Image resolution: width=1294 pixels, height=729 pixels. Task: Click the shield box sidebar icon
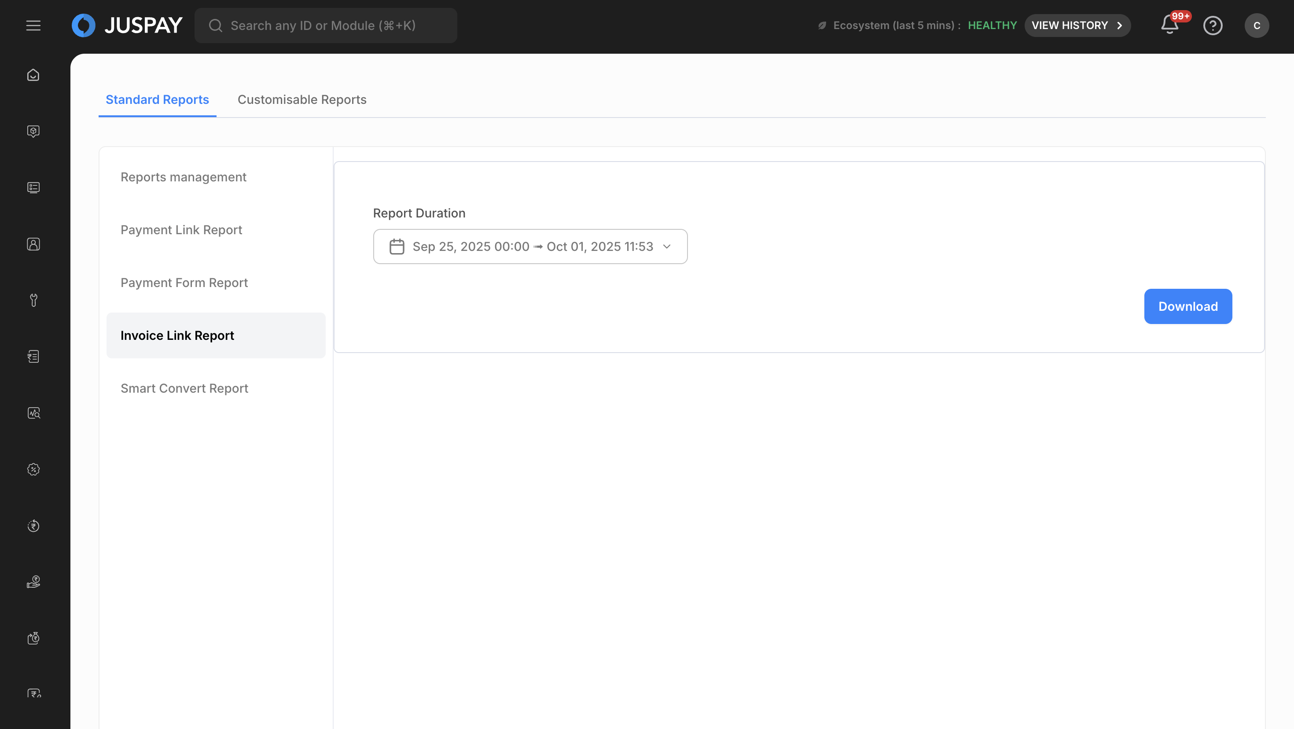[x=33, y=131]
